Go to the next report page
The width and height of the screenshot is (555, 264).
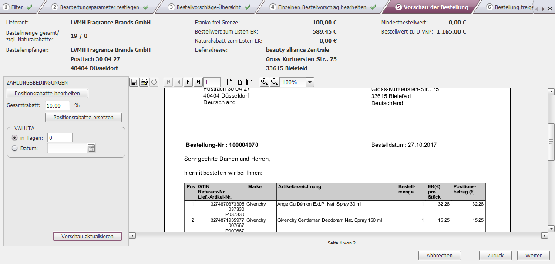tap(188, 82)
